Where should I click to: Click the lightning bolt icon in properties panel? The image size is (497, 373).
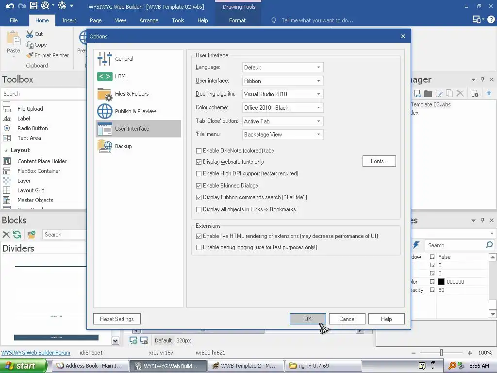click(416, 245)
